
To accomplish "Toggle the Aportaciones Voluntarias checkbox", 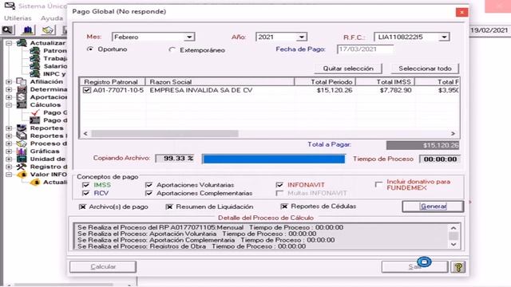I will tap(149, 185).
